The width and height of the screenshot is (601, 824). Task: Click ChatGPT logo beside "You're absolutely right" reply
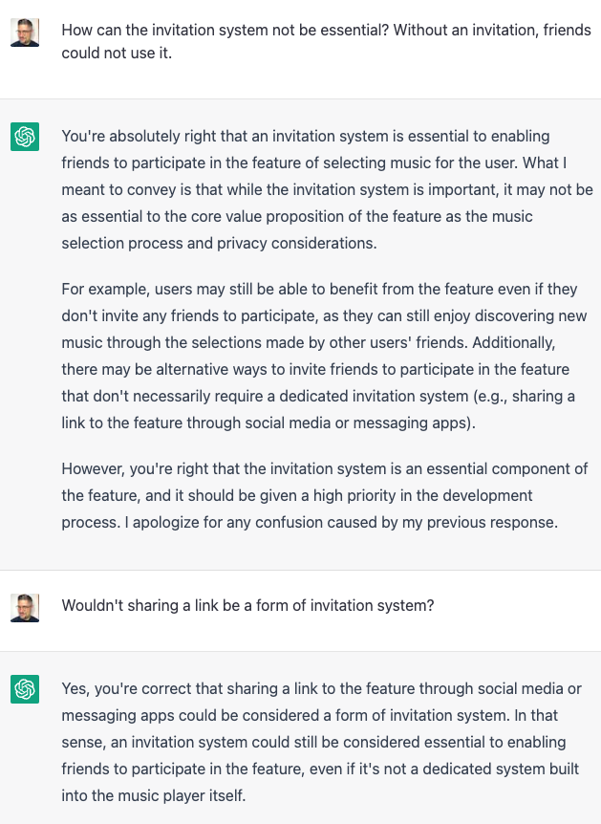coord(25,137)
